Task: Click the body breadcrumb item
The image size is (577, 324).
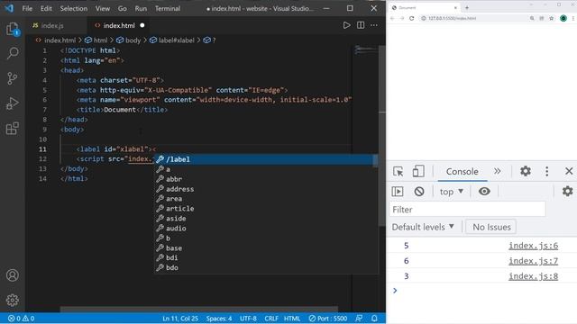Action: point(129,40)
